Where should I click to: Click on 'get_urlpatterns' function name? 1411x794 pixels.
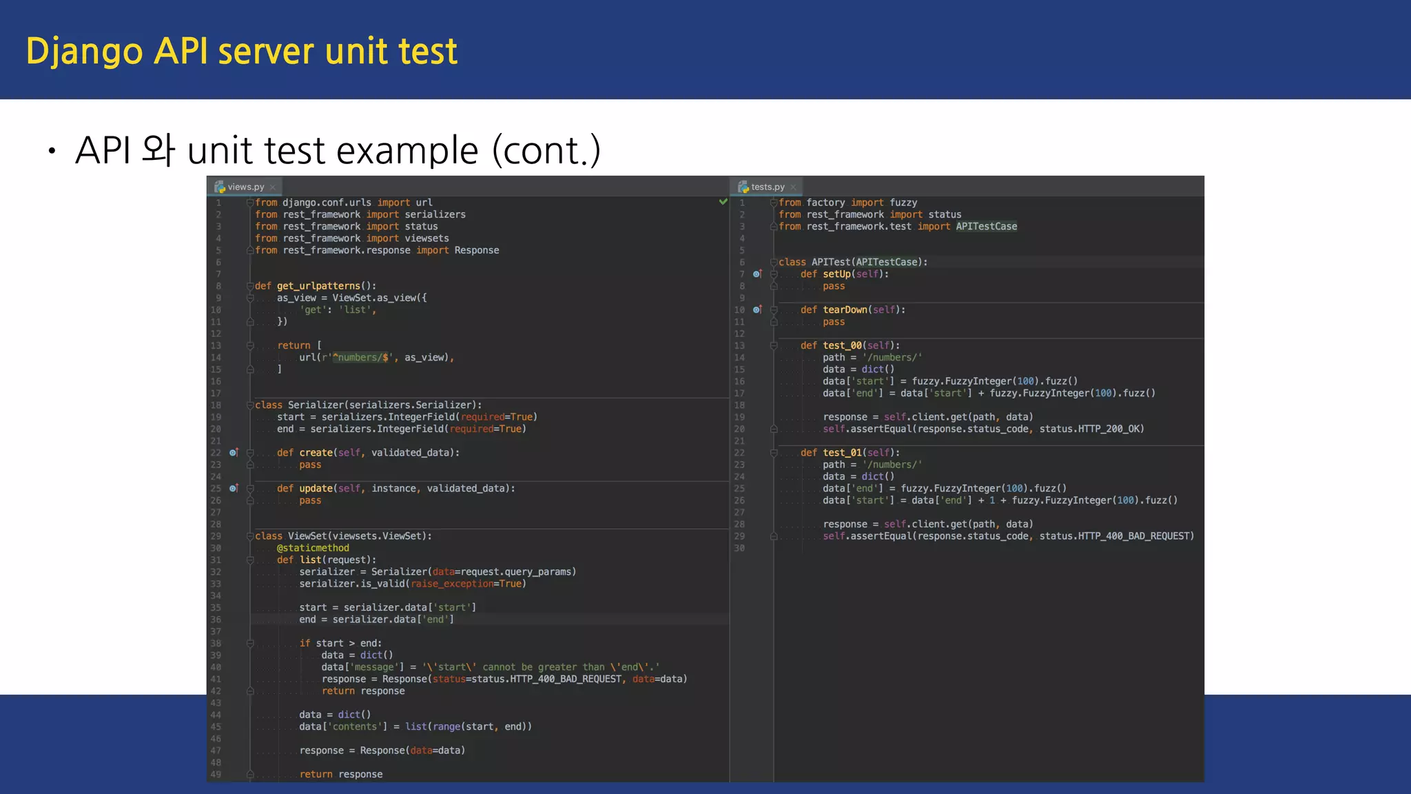point(318,286)
